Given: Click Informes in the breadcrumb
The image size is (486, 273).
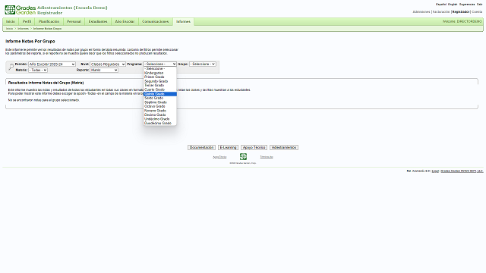Looking at the screenshot, I should pyautogui.click(x=23, y=29).
